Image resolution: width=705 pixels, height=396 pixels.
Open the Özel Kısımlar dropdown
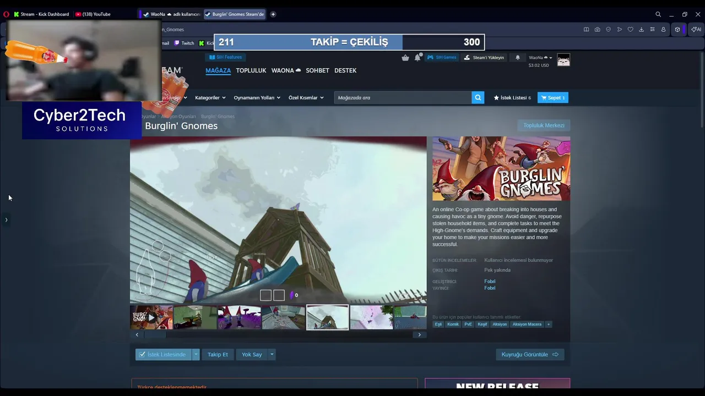pyautogui.click(x=306, y=97)
